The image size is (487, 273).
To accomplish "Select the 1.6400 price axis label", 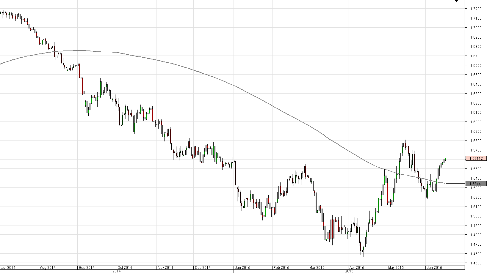I will point(476,84).
